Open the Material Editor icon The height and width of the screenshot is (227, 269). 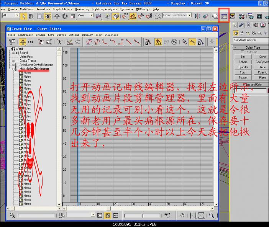click(x=242, y=16)
